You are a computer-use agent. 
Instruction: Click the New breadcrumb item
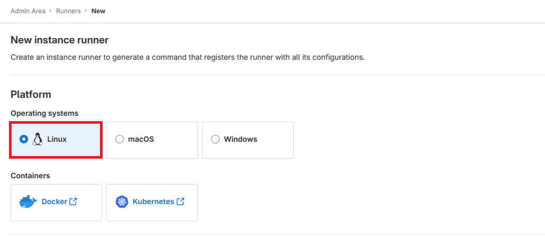point(98,11)
